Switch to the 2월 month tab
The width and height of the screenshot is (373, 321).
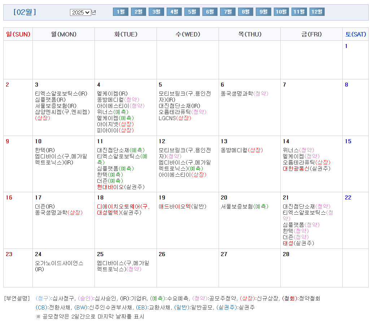[139, 12]
